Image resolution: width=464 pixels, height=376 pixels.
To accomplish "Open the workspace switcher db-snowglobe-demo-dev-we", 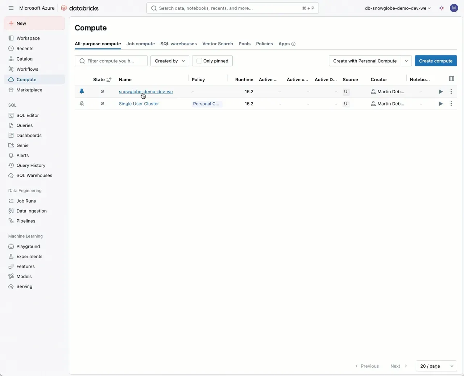I will [398, 8].
